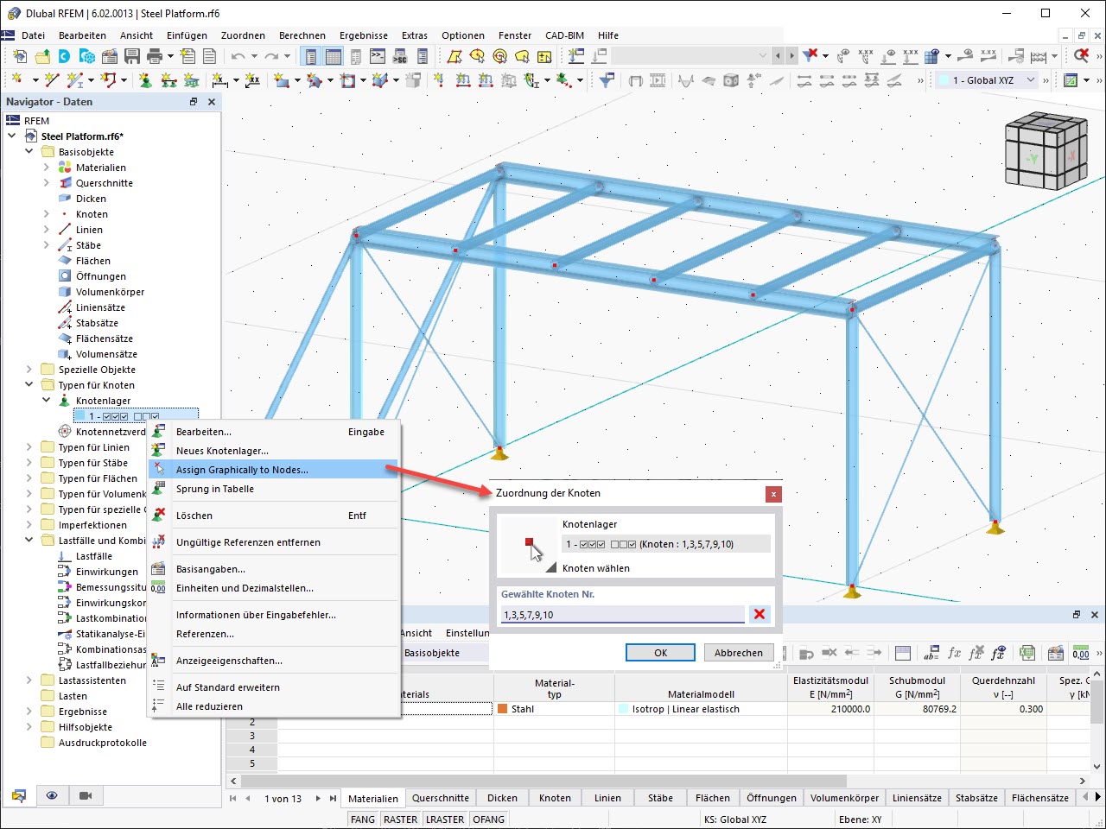Choose Assign Graphically to Nodes in context menu

(x=273, y=470)
